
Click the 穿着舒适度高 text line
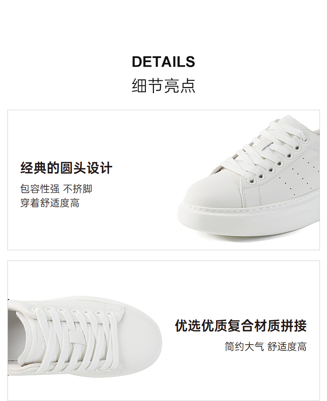(50, 203)
